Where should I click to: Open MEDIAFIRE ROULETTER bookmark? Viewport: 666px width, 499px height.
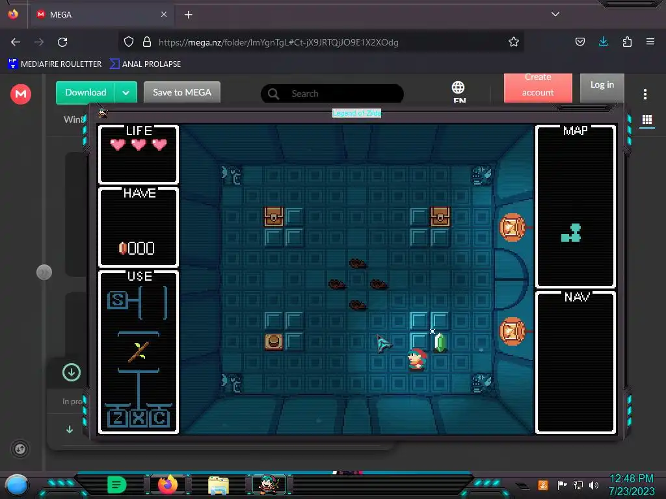point(55,64)
